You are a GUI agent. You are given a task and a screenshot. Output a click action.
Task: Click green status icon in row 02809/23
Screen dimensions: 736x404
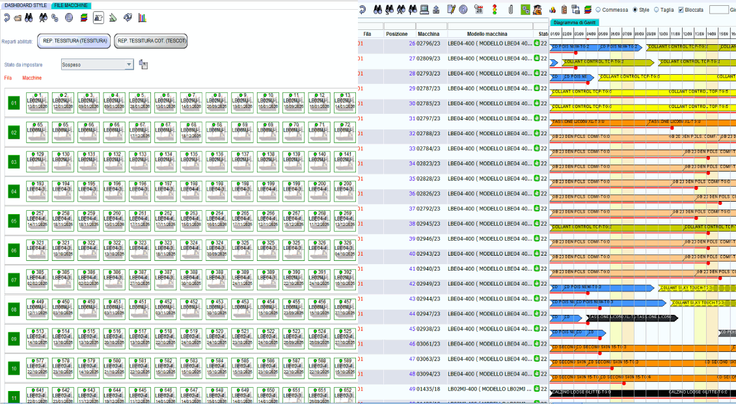tap(536, 58)
